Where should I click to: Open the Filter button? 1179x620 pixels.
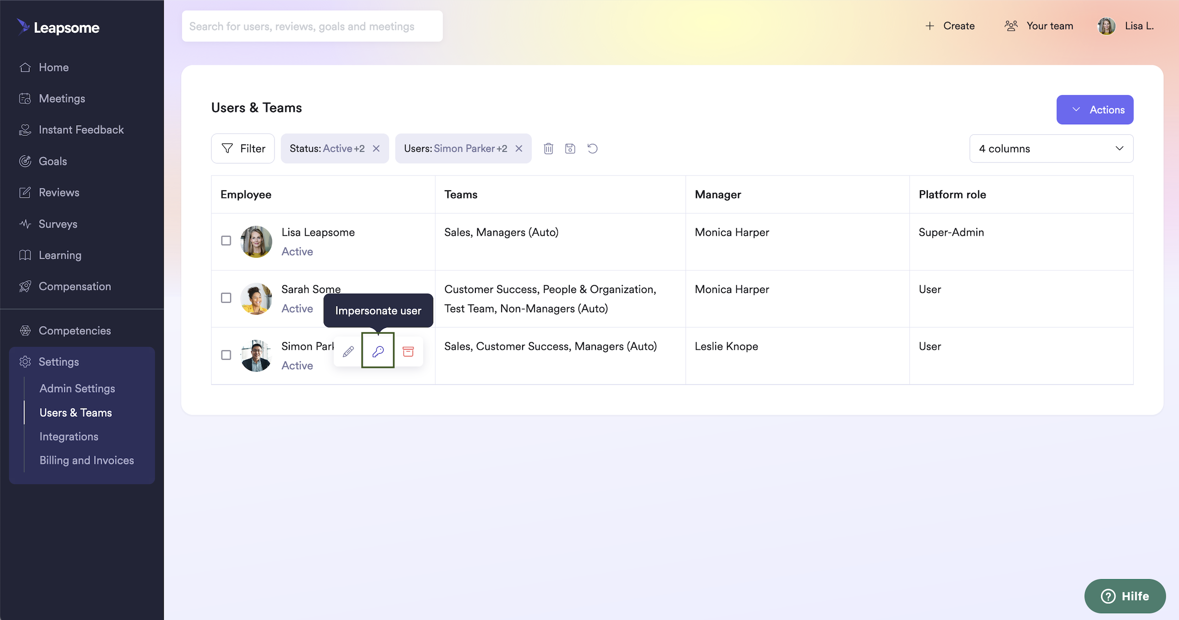click(242, 149)
